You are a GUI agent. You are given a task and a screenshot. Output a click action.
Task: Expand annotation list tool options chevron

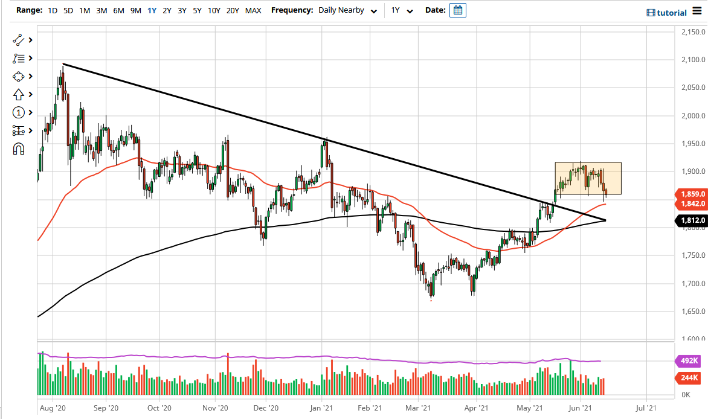pos(31,58)
